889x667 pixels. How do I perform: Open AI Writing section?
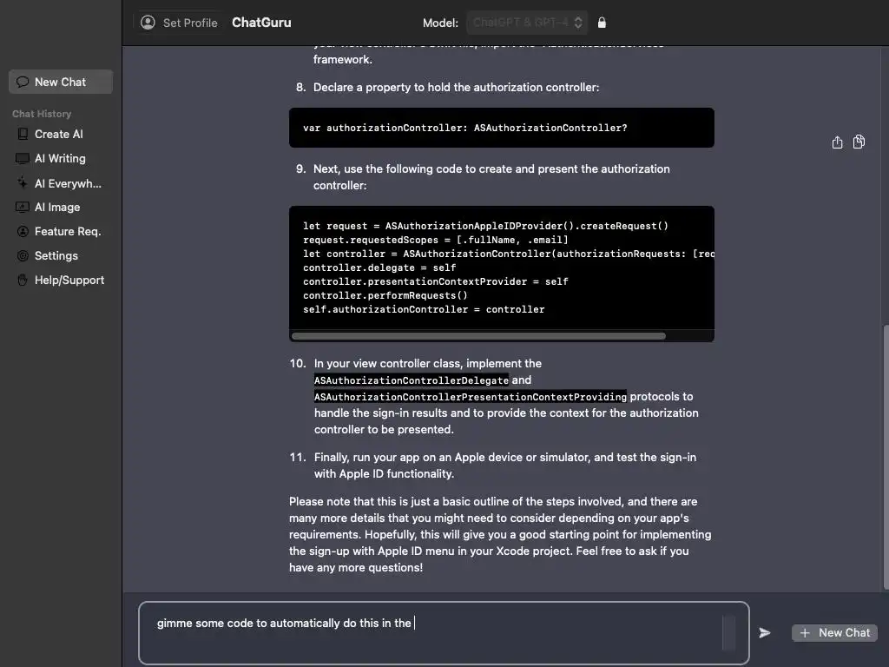pyautogui.click(x=60, y=158)
